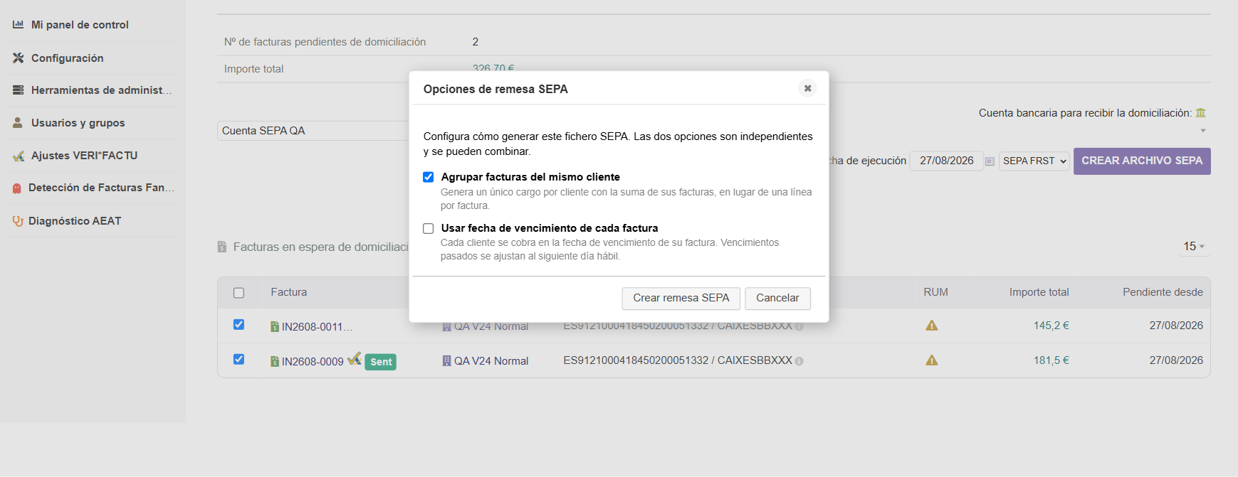Open the Cuenta SEPA QA account dropdown arrow

[1203, 131]
